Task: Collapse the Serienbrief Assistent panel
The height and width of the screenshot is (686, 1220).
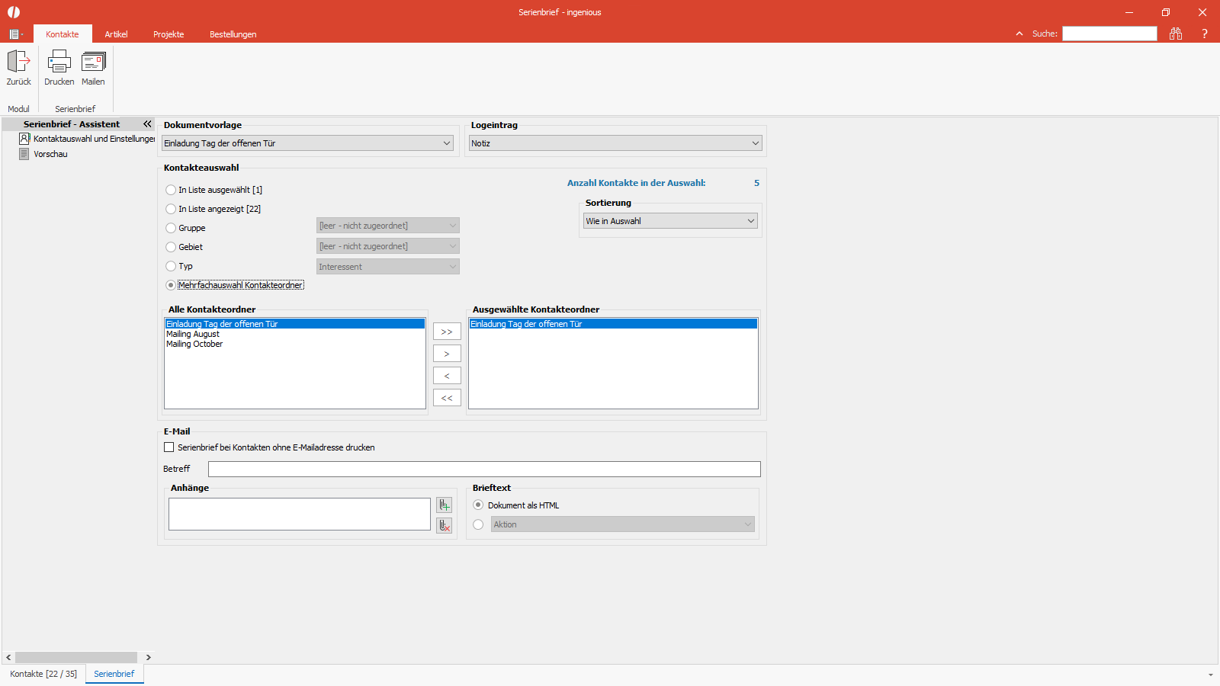Action: [x=147, y=123]
